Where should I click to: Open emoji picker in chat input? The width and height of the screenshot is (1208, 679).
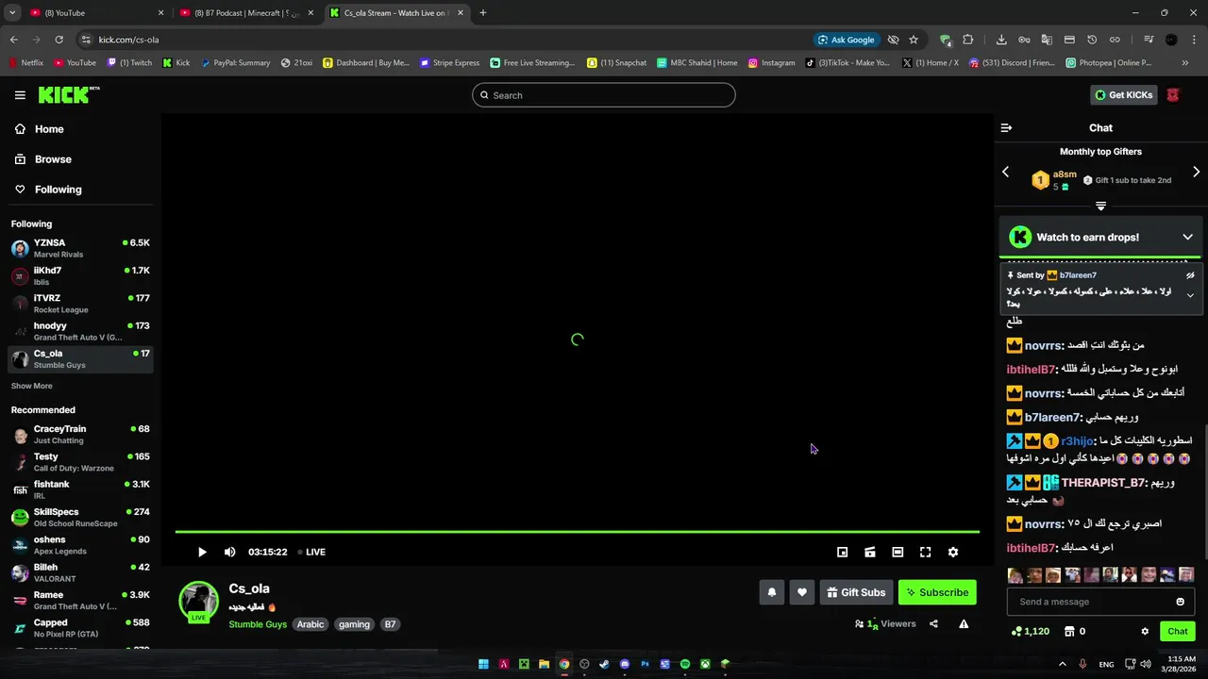click(1180, 602)
